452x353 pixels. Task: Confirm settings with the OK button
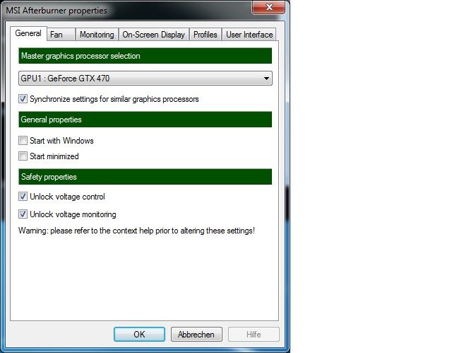pyautogui.click(x=140, y=334)
